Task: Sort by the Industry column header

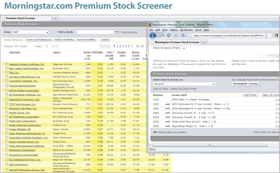Action: pyautogui.click(x=57, y=52)
